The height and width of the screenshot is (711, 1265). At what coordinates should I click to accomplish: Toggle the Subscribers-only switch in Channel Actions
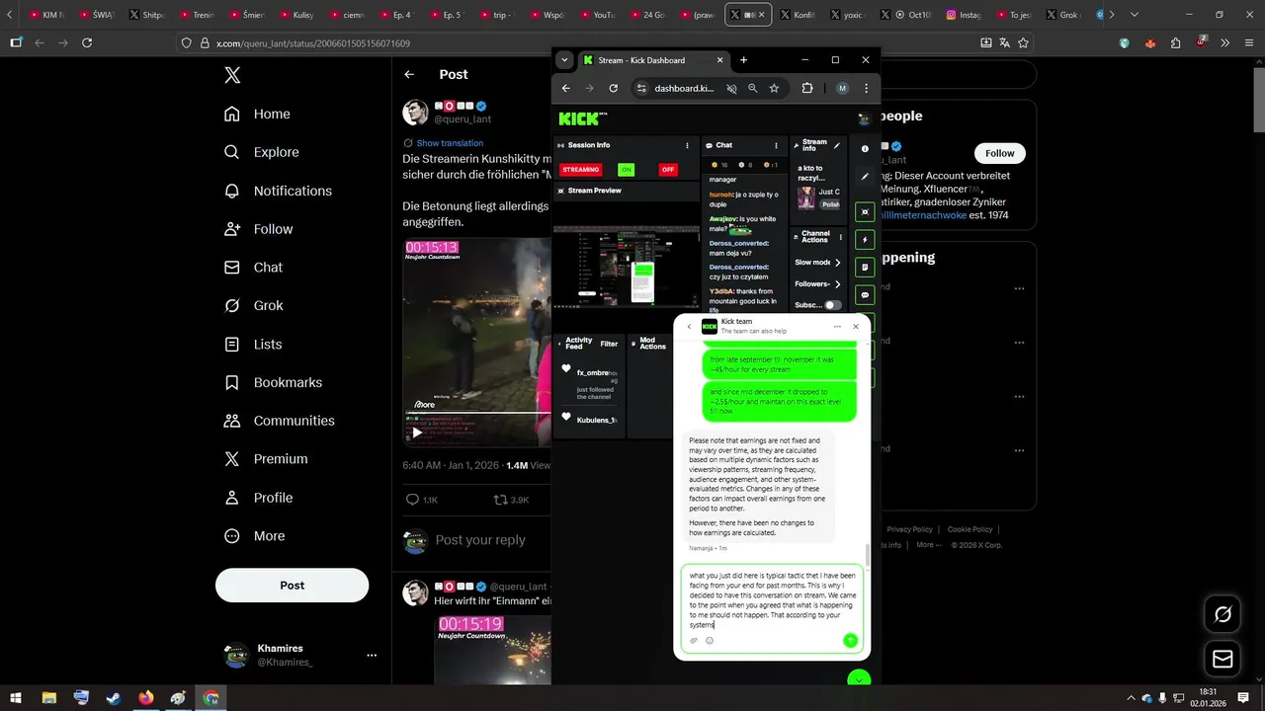(x=833, y=305)
